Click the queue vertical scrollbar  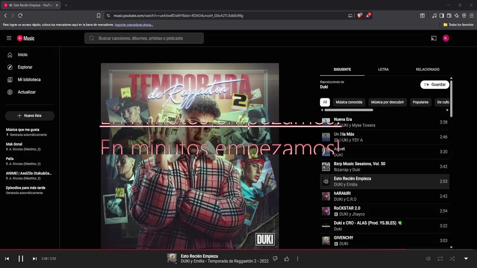451,99
